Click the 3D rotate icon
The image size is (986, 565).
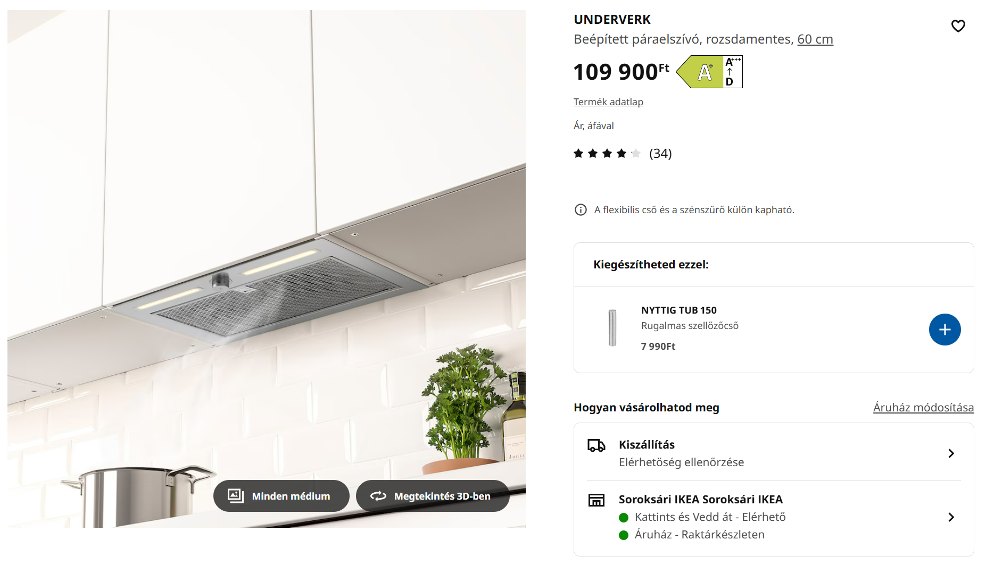(x=378, y=496)
